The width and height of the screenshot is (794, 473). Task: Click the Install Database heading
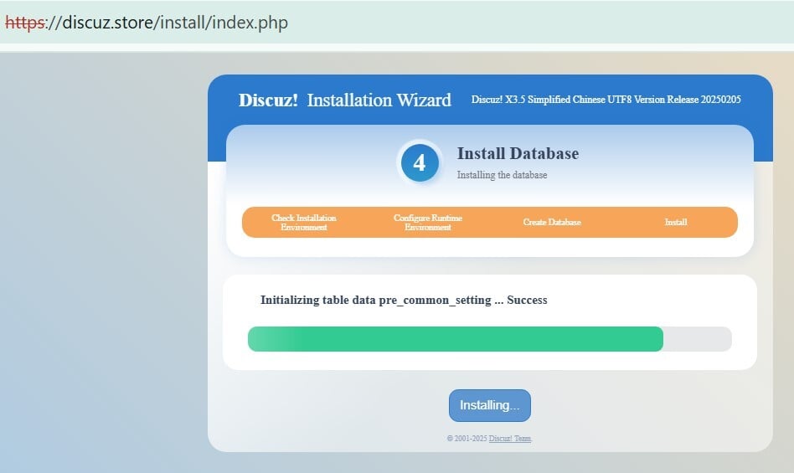[x=518, y=153]
